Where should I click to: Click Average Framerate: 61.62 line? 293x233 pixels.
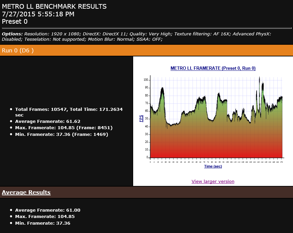48,121
